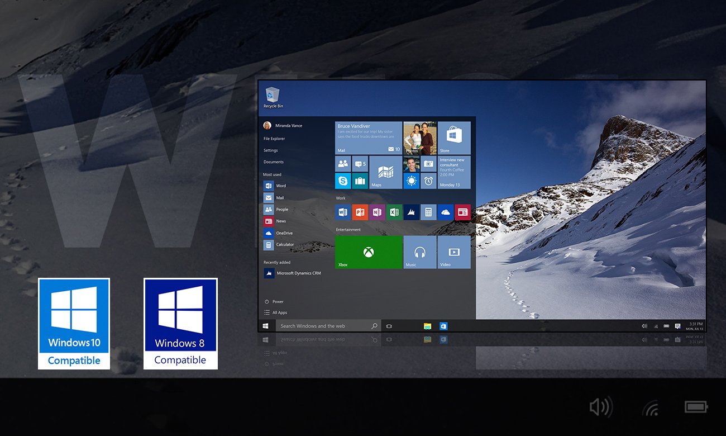
Task: Launch the OneNote tile in Work group
Action: tap(377, 212)
